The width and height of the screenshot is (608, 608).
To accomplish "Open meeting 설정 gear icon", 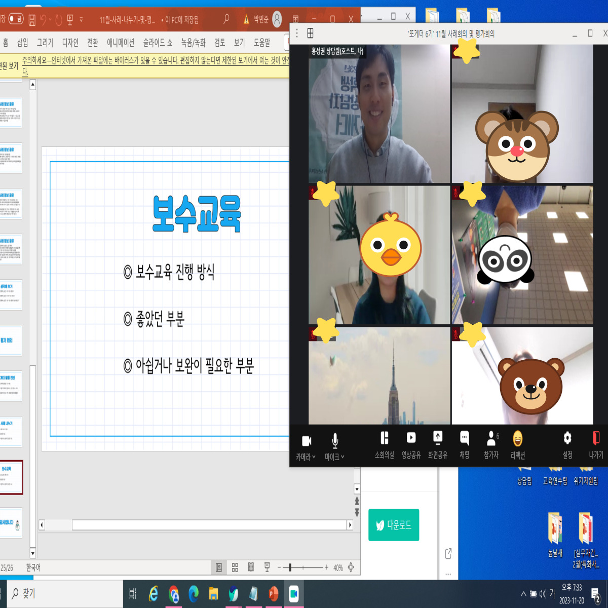I will [567, 438].
